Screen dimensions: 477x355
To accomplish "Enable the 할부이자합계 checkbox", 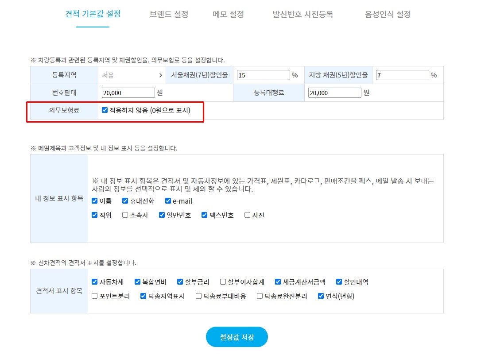I will click(x=223, y=282).
